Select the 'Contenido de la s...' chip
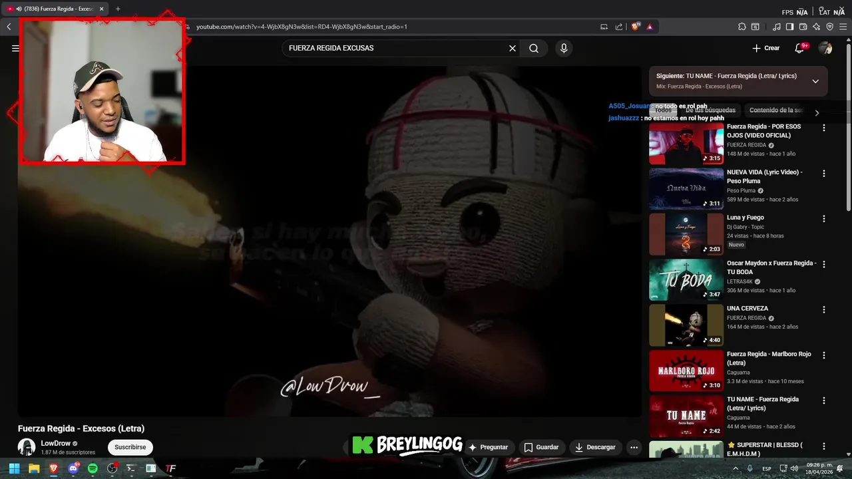The height and width of the screenshot is (479, 852). click(x=776, y=110)
